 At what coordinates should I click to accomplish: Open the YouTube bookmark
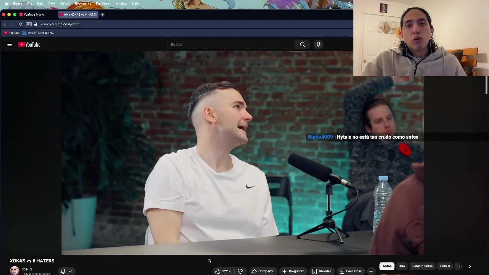pos(11,33)
